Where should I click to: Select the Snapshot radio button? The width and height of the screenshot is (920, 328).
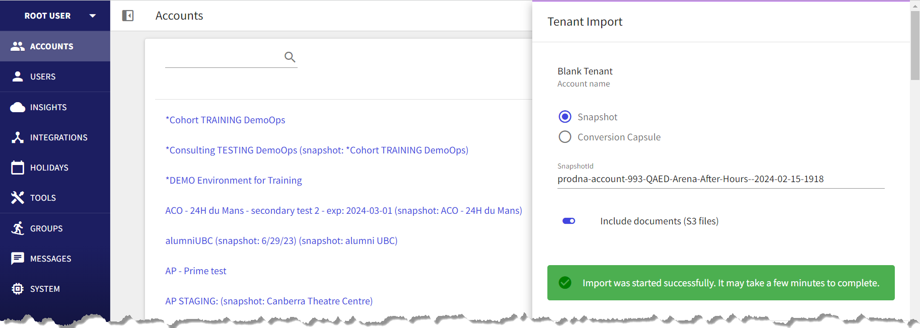[565, 117]
